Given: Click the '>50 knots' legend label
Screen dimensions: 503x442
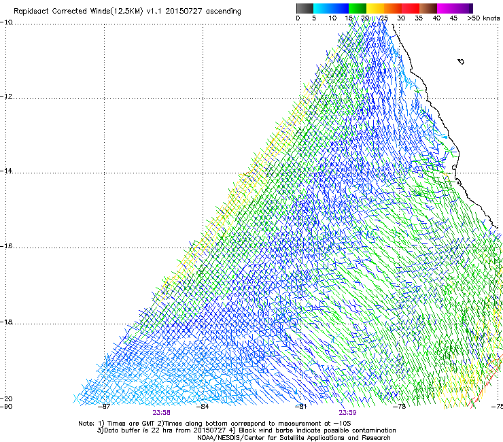Looking at the screenshot, I should click(483, 18).
